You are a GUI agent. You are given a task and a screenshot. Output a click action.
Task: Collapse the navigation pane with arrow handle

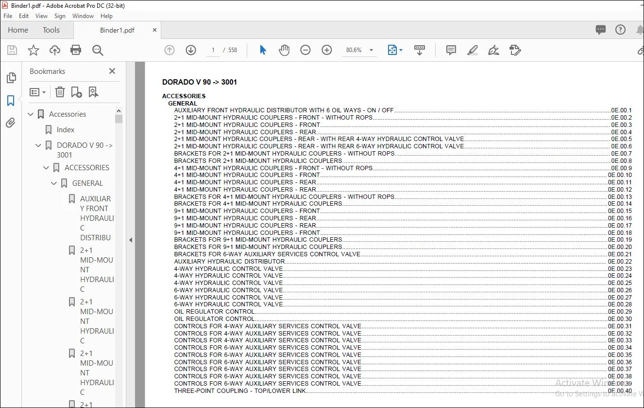tap(130, 240)
